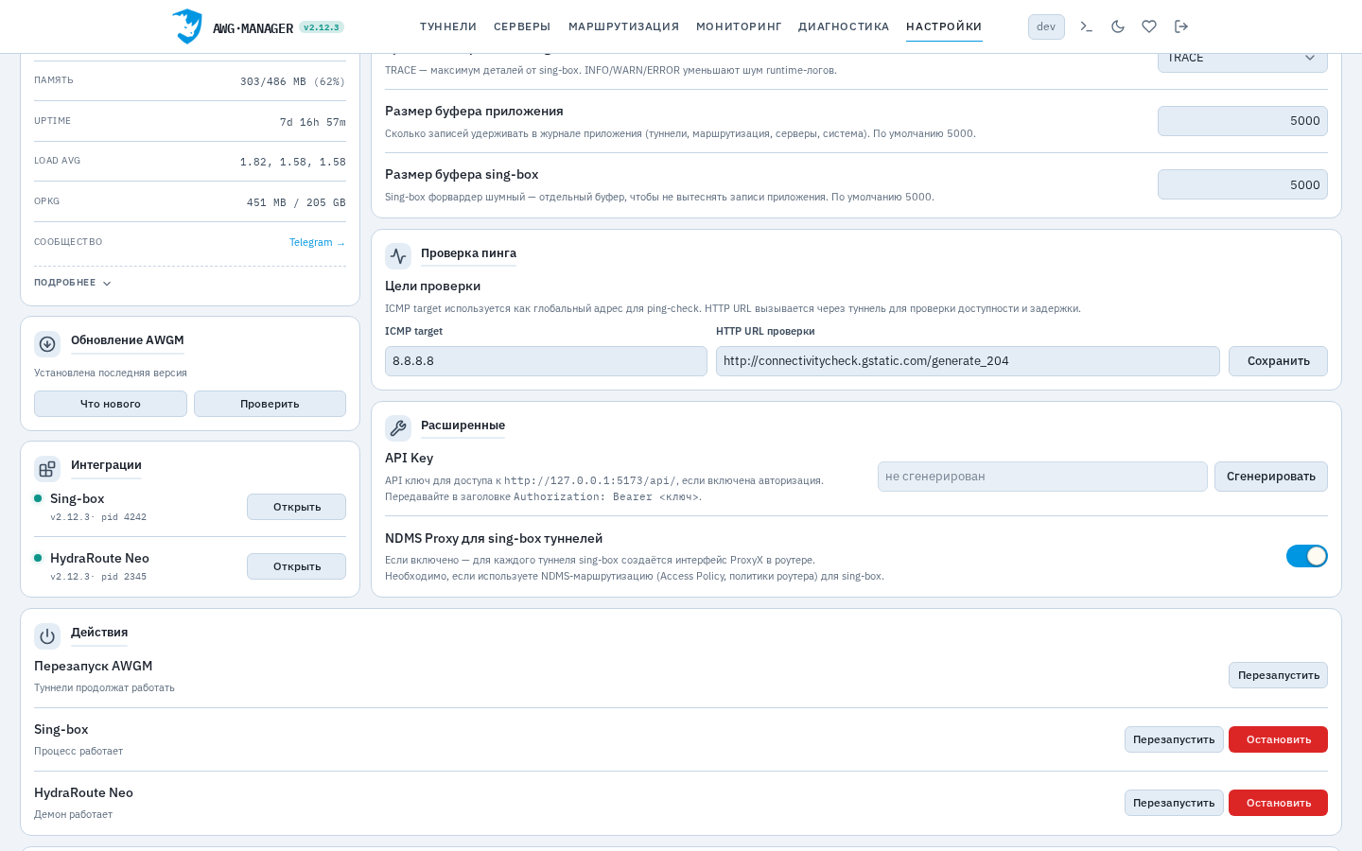This screenshot has width=1362, height=851.
Task: Click the Цели проверки heading
Action: click(x=432, y=286)
